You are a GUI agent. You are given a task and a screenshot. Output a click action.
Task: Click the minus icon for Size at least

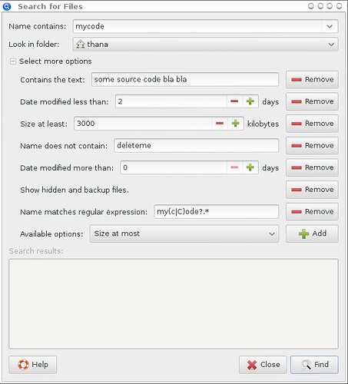pos(220,124)
